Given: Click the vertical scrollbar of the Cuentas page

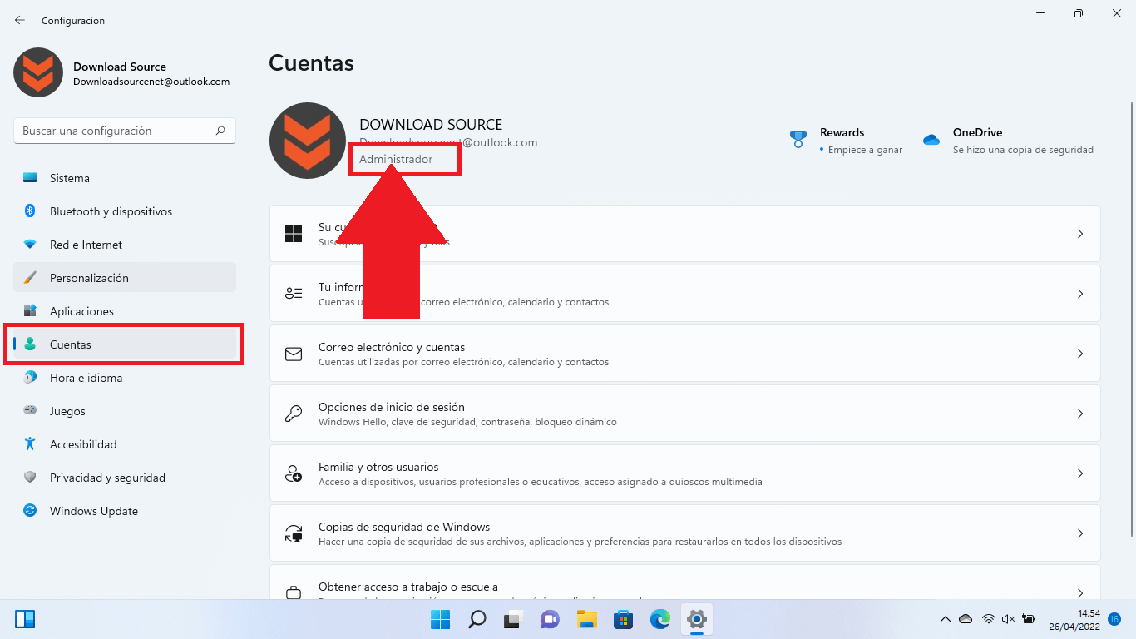Looking at the screenshot, I should [1131, 319].
